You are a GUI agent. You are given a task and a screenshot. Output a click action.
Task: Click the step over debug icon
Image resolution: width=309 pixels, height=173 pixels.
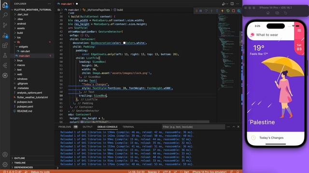tap(206, 11)
